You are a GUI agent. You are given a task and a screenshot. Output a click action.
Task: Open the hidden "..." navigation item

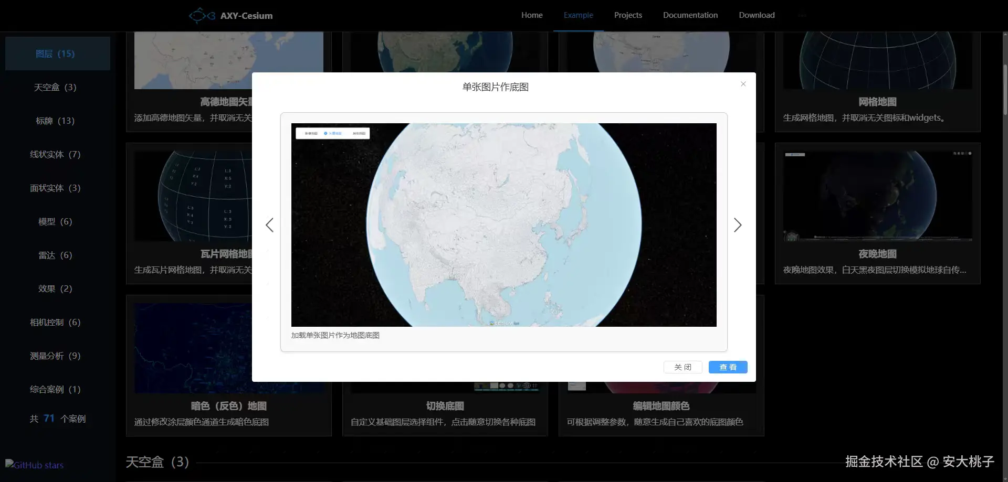(802, 15)
